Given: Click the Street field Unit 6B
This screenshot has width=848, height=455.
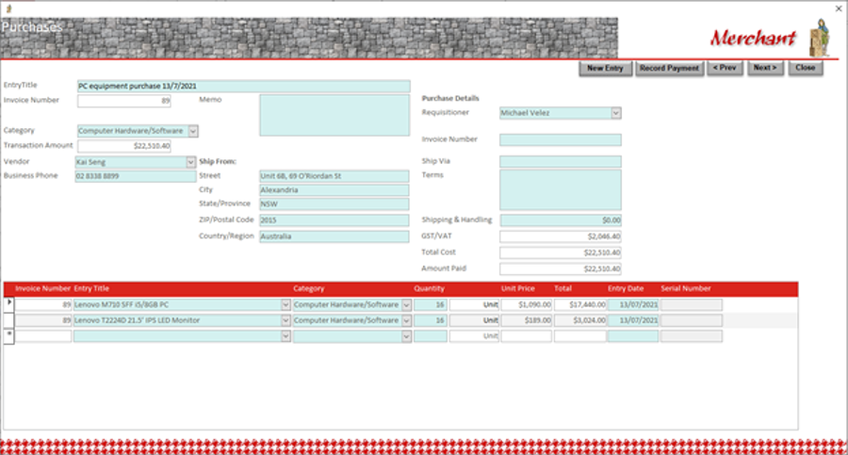Looking at the screenshot, I should click(x=334, y=176).
